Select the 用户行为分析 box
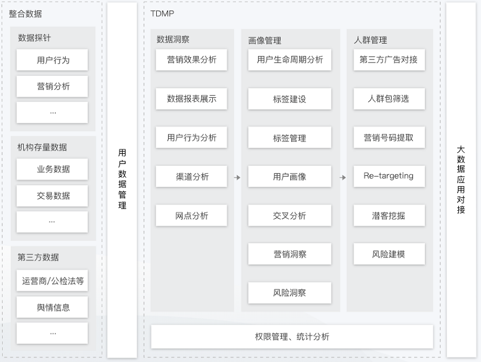This screenshot has height=362, width=481. click(191, 137)
